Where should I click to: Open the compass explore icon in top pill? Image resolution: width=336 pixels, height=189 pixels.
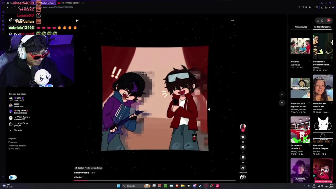point(318,20)
